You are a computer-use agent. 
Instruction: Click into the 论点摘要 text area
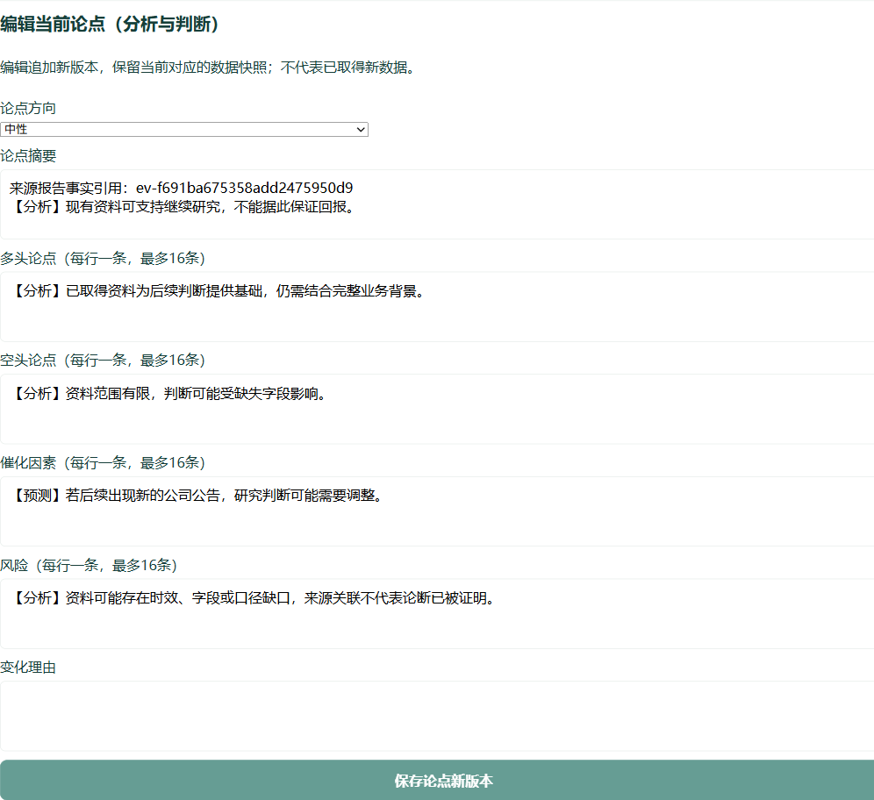click(437, 204)
